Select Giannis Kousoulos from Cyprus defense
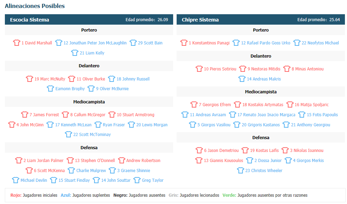 (x=223, y=161)
